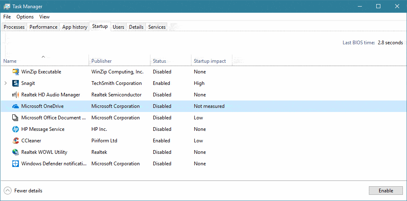Select the Realtek HD Audio Manager name
The height and width of the screenshot is (201, 407).
pyautogui.click(x=50, y=95)
